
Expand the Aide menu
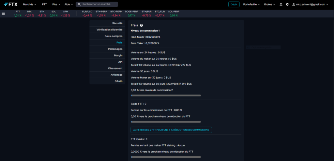point(68,5)
